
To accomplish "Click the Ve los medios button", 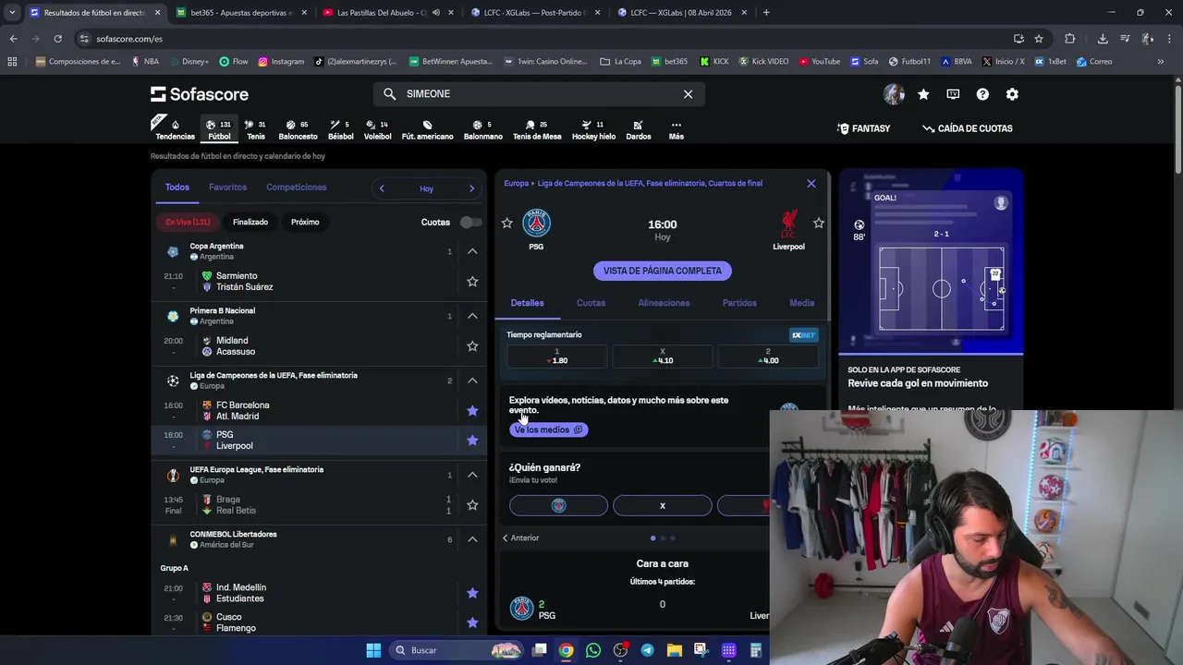I will coord(548,429).
